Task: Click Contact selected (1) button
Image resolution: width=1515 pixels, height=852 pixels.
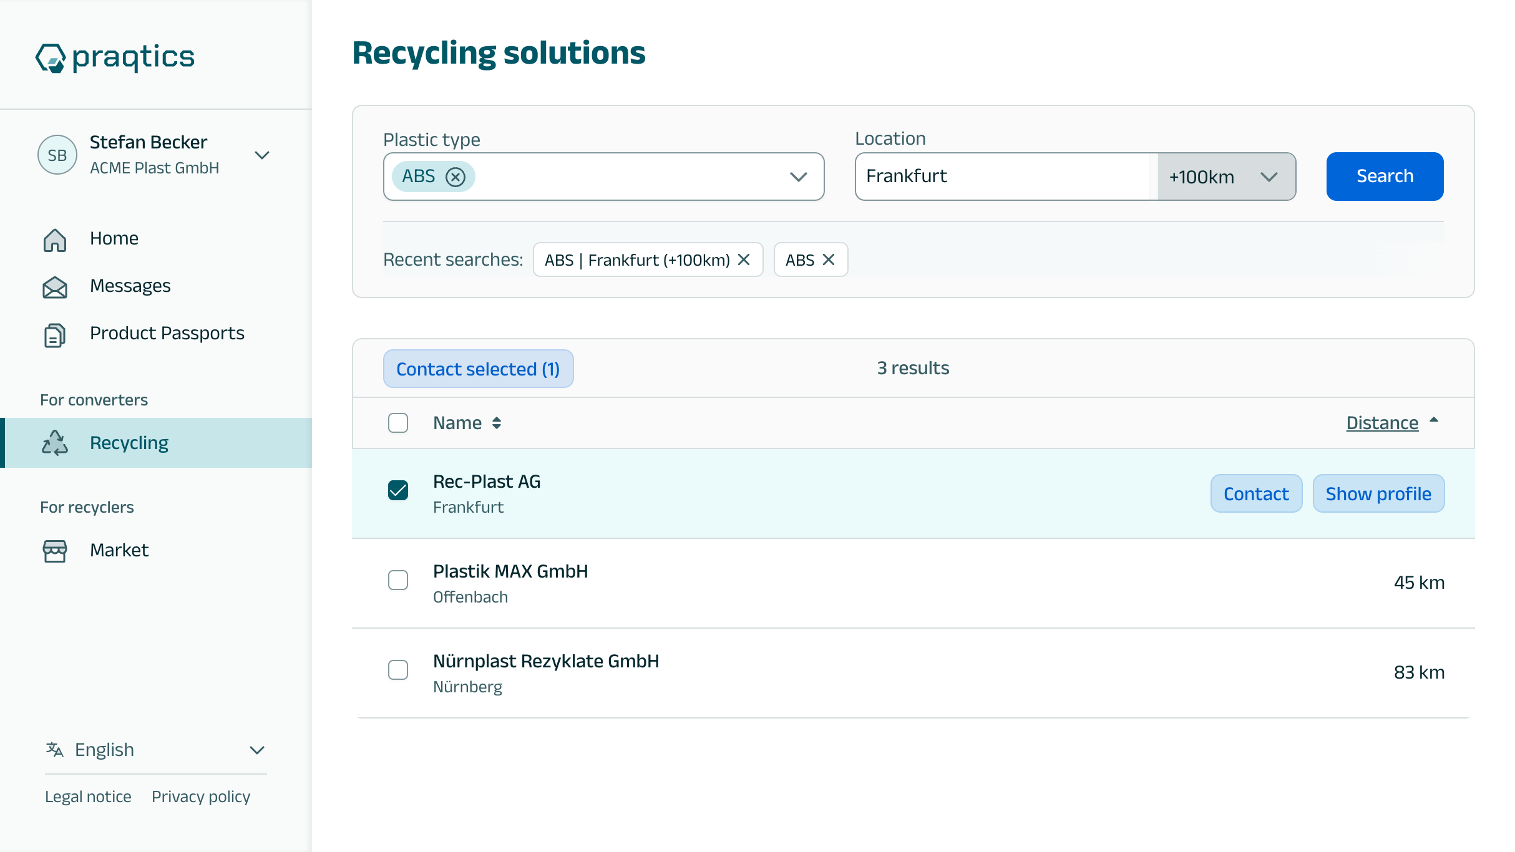Action: 479,369
